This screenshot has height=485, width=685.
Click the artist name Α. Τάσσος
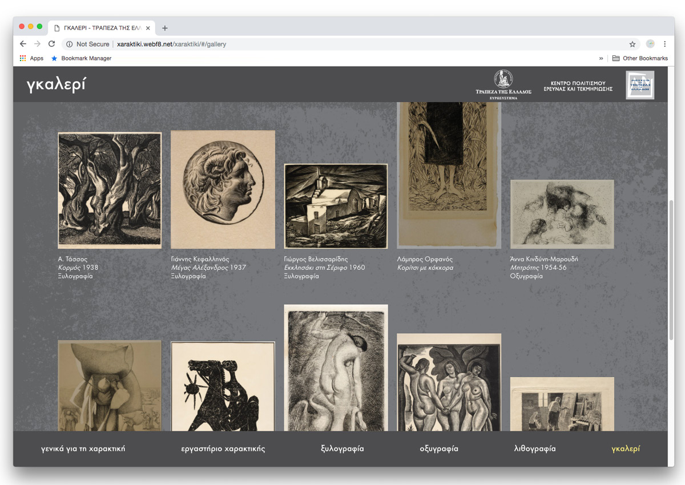73,259
